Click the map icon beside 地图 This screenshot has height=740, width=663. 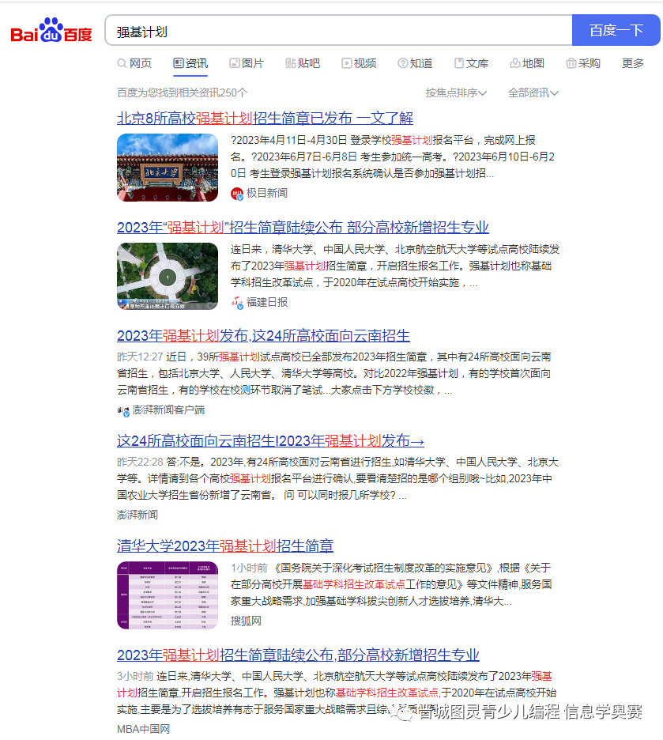[x=515, y=63]
